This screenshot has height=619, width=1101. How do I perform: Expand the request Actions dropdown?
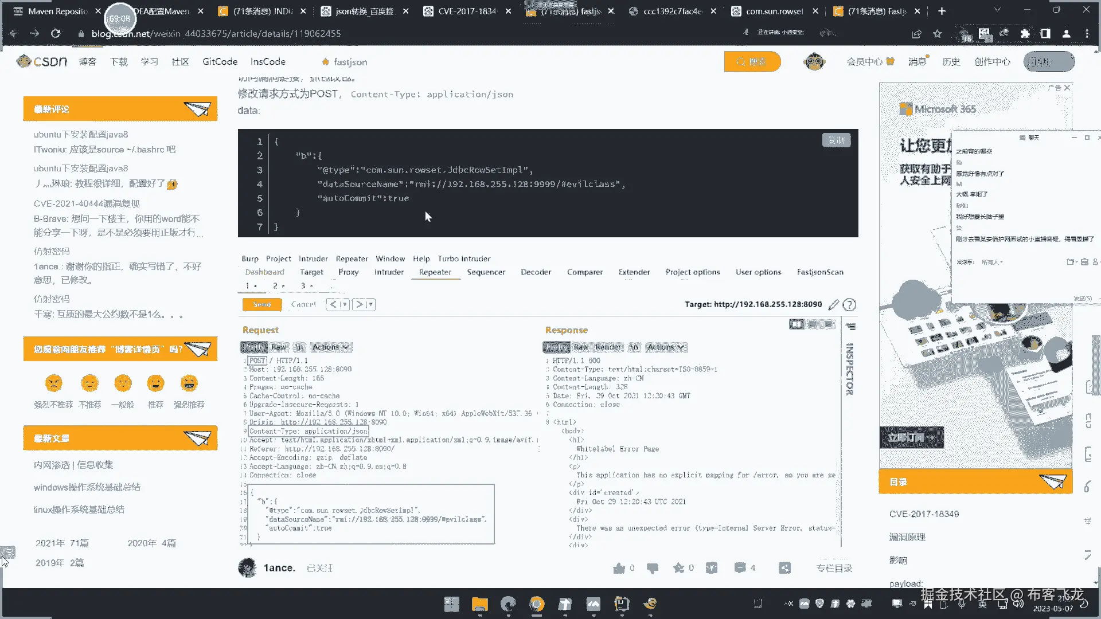(x=330, y=347)
